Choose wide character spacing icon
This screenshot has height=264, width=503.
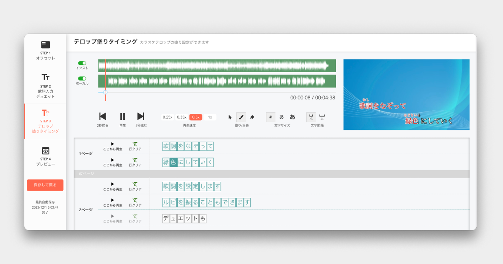[322, 117]
